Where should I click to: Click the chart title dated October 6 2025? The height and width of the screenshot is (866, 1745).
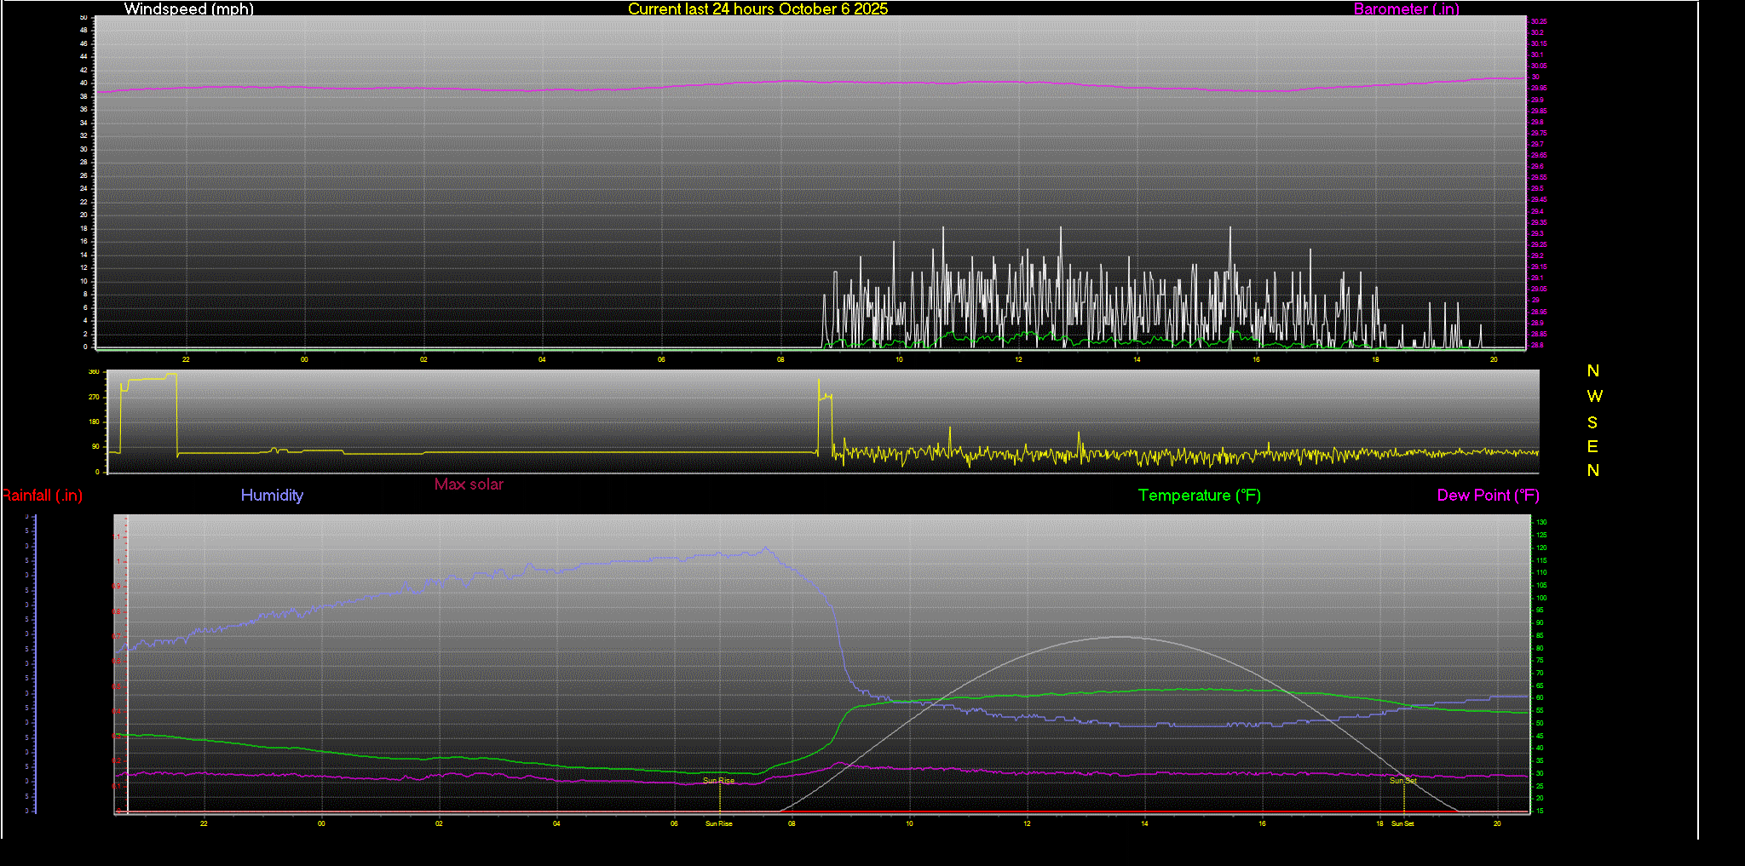coord(757,9)
